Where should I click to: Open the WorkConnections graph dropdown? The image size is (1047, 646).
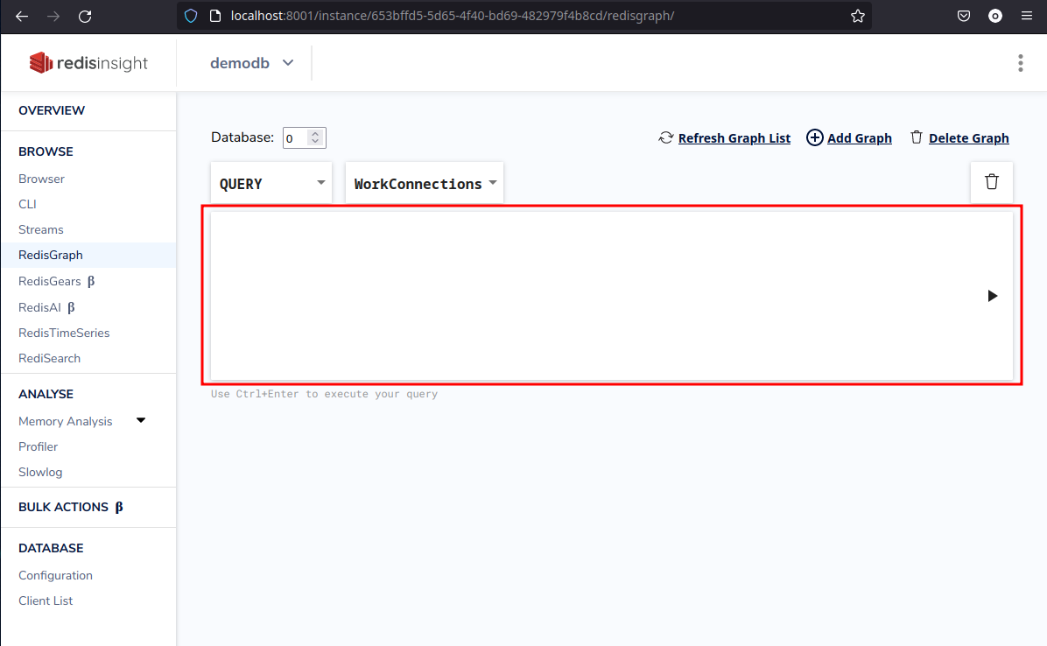(425, 183)
